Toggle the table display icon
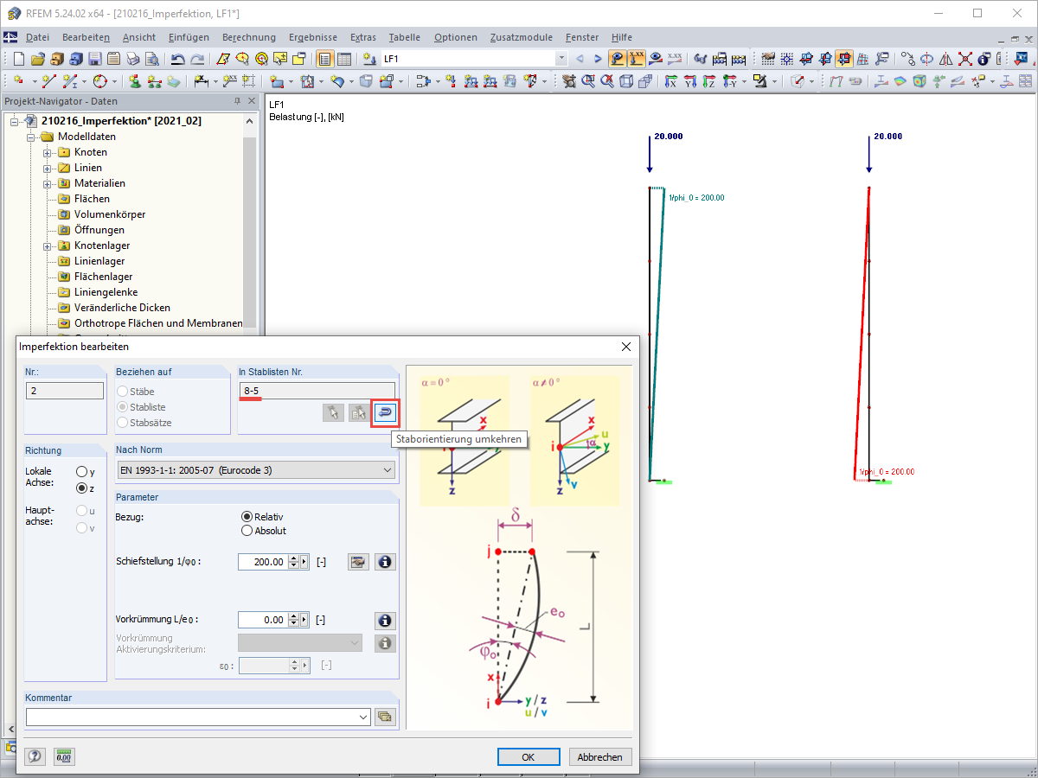 click(x=343, y=59)
